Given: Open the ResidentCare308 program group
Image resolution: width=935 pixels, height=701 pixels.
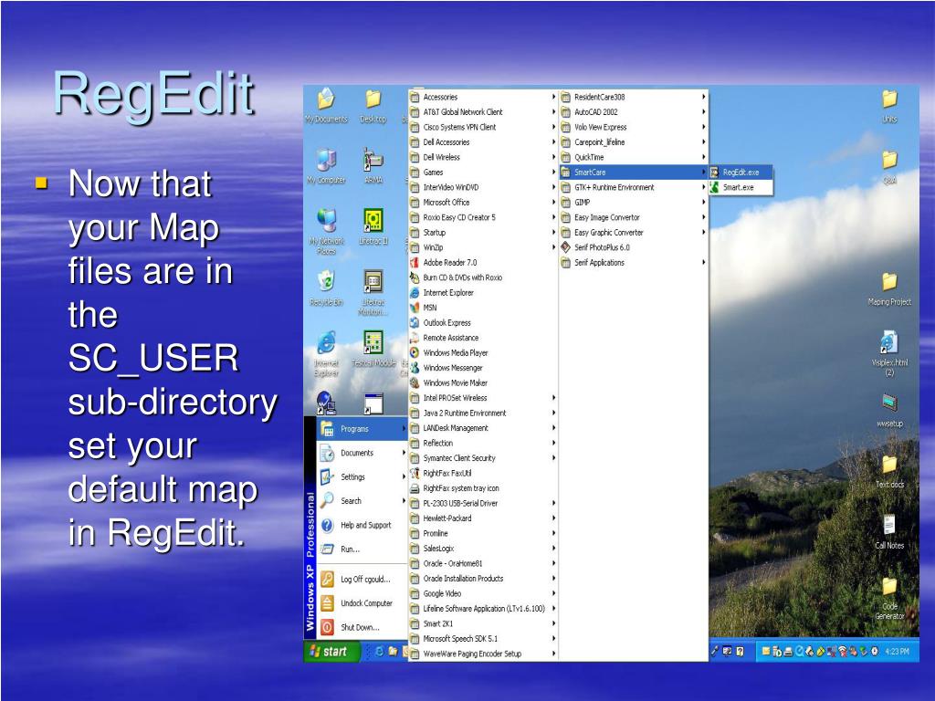Looking at the screenshot, I should [634, 97].
